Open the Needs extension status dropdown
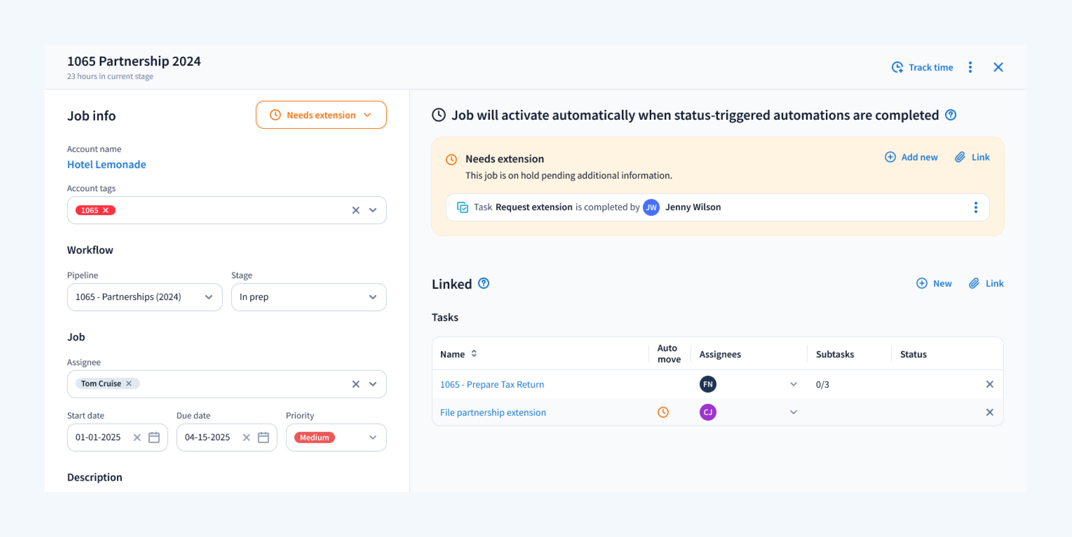 (321, 115)
